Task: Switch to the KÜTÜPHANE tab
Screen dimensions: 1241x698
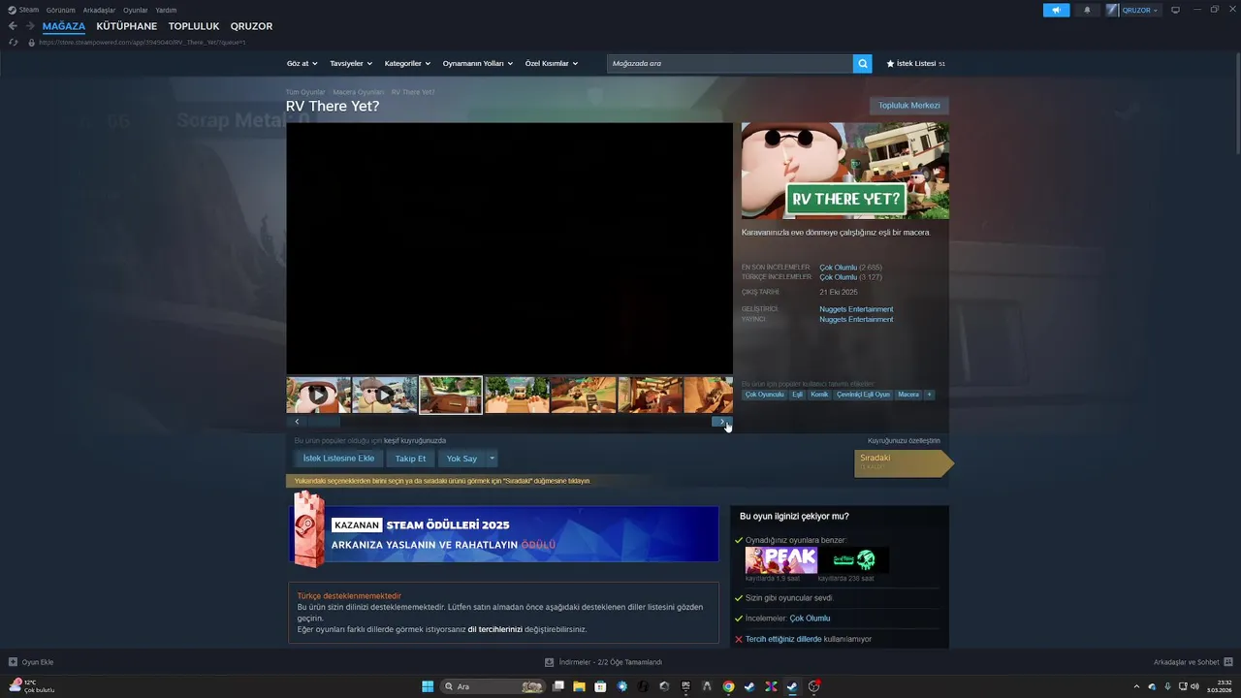Action: 126,26
